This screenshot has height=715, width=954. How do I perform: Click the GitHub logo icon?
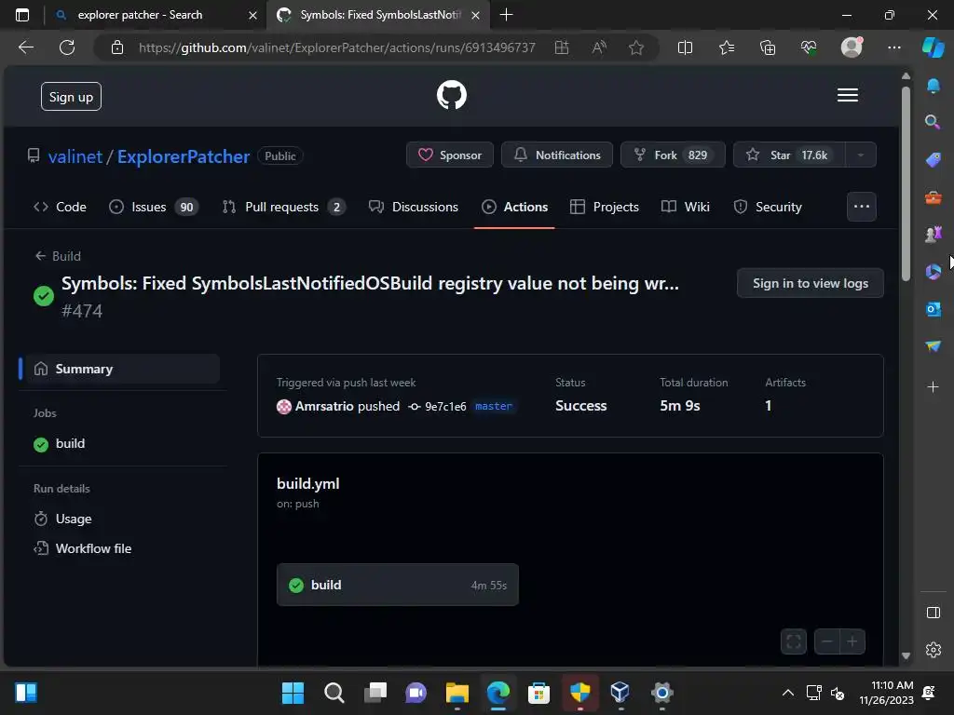tap(452, 96)
